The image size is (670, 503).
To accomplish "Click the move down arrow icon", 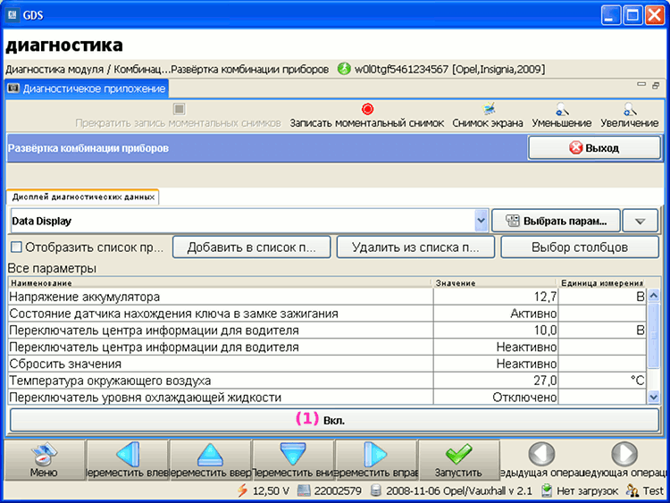I will (x=293, y=454).
